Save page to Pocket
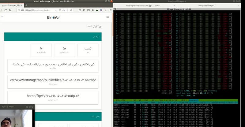245x127 pixels. click(60, 10)
